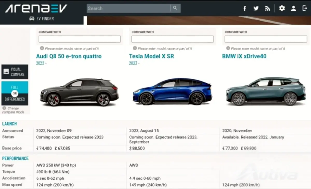Click Audi model year 2022 -
The width and height of the screenshot is (311, 189).
click(41, 63)
